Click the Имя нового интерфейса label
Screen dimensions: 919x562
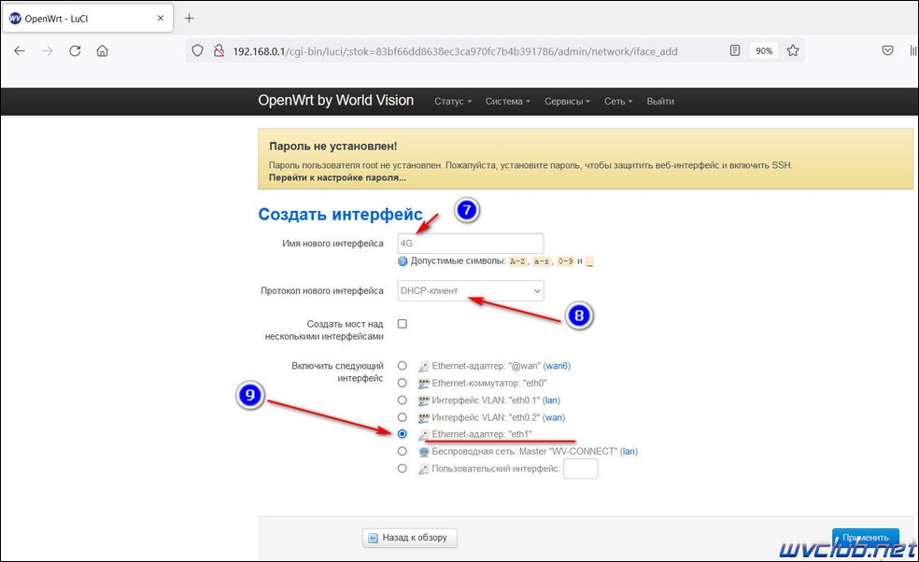[332, 244]
